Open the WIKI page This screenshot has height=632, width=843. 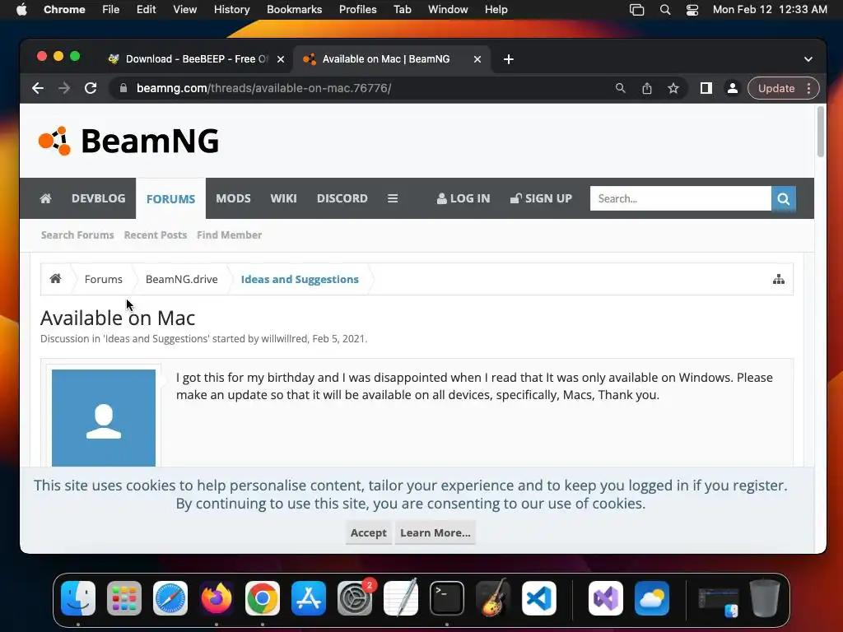pyautogui.click(x=283, y=198)
